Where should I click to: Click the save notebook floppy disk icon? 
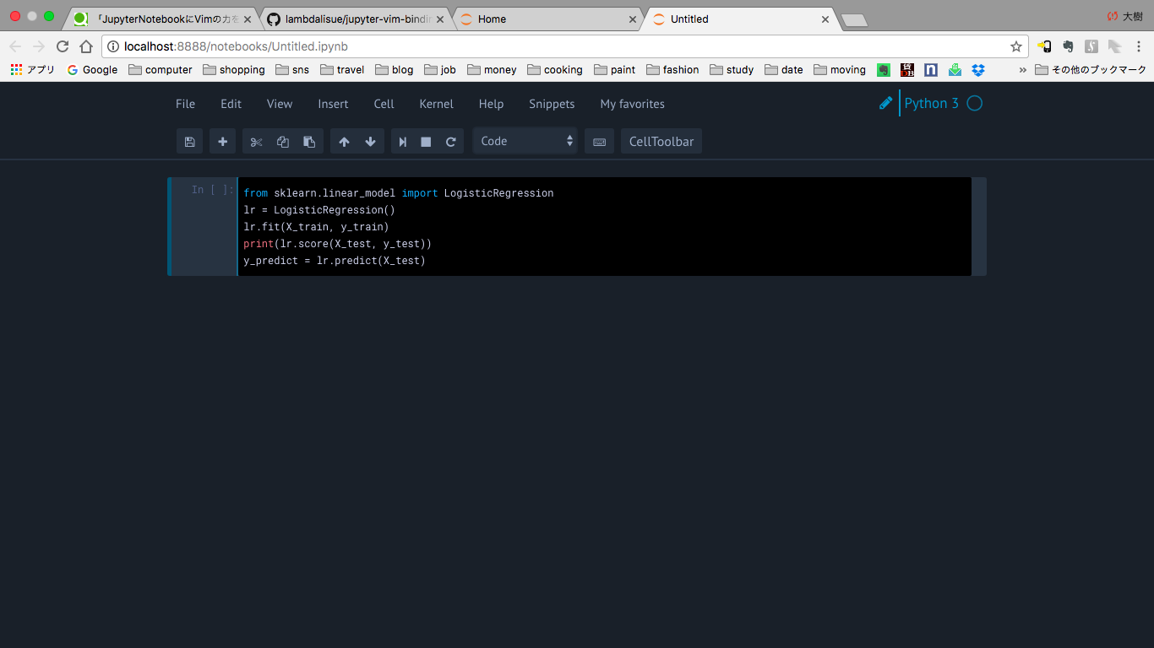pos(189,142)
